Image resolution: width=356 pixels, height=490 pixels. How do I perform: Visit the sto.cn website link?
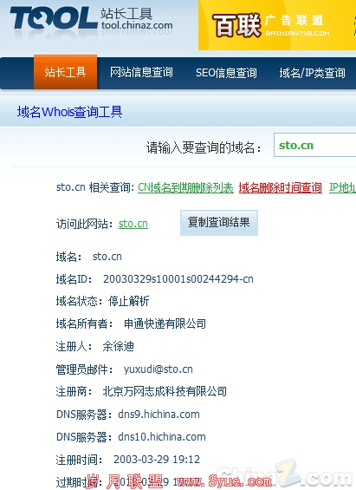pos(133,224)
